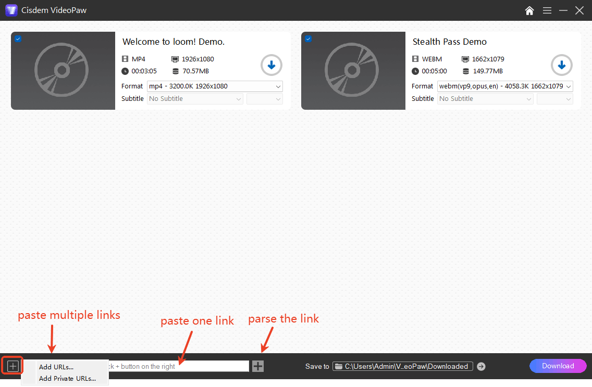Uncheck the Stealth Pass Demo video
The image size is (592, 387).
[x=308, y=38]
